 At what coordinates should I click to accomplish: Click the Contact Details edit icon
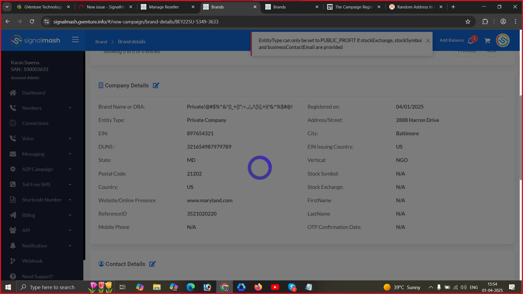[153, 264]
